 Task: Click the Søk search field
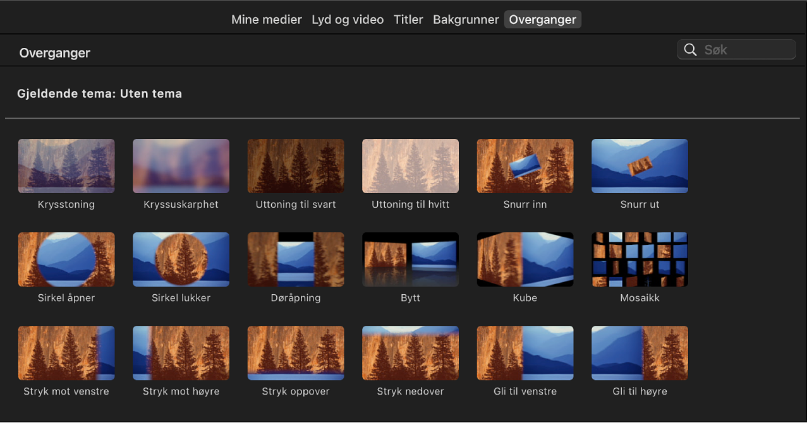pyautogui.click(x=736, y=50)
